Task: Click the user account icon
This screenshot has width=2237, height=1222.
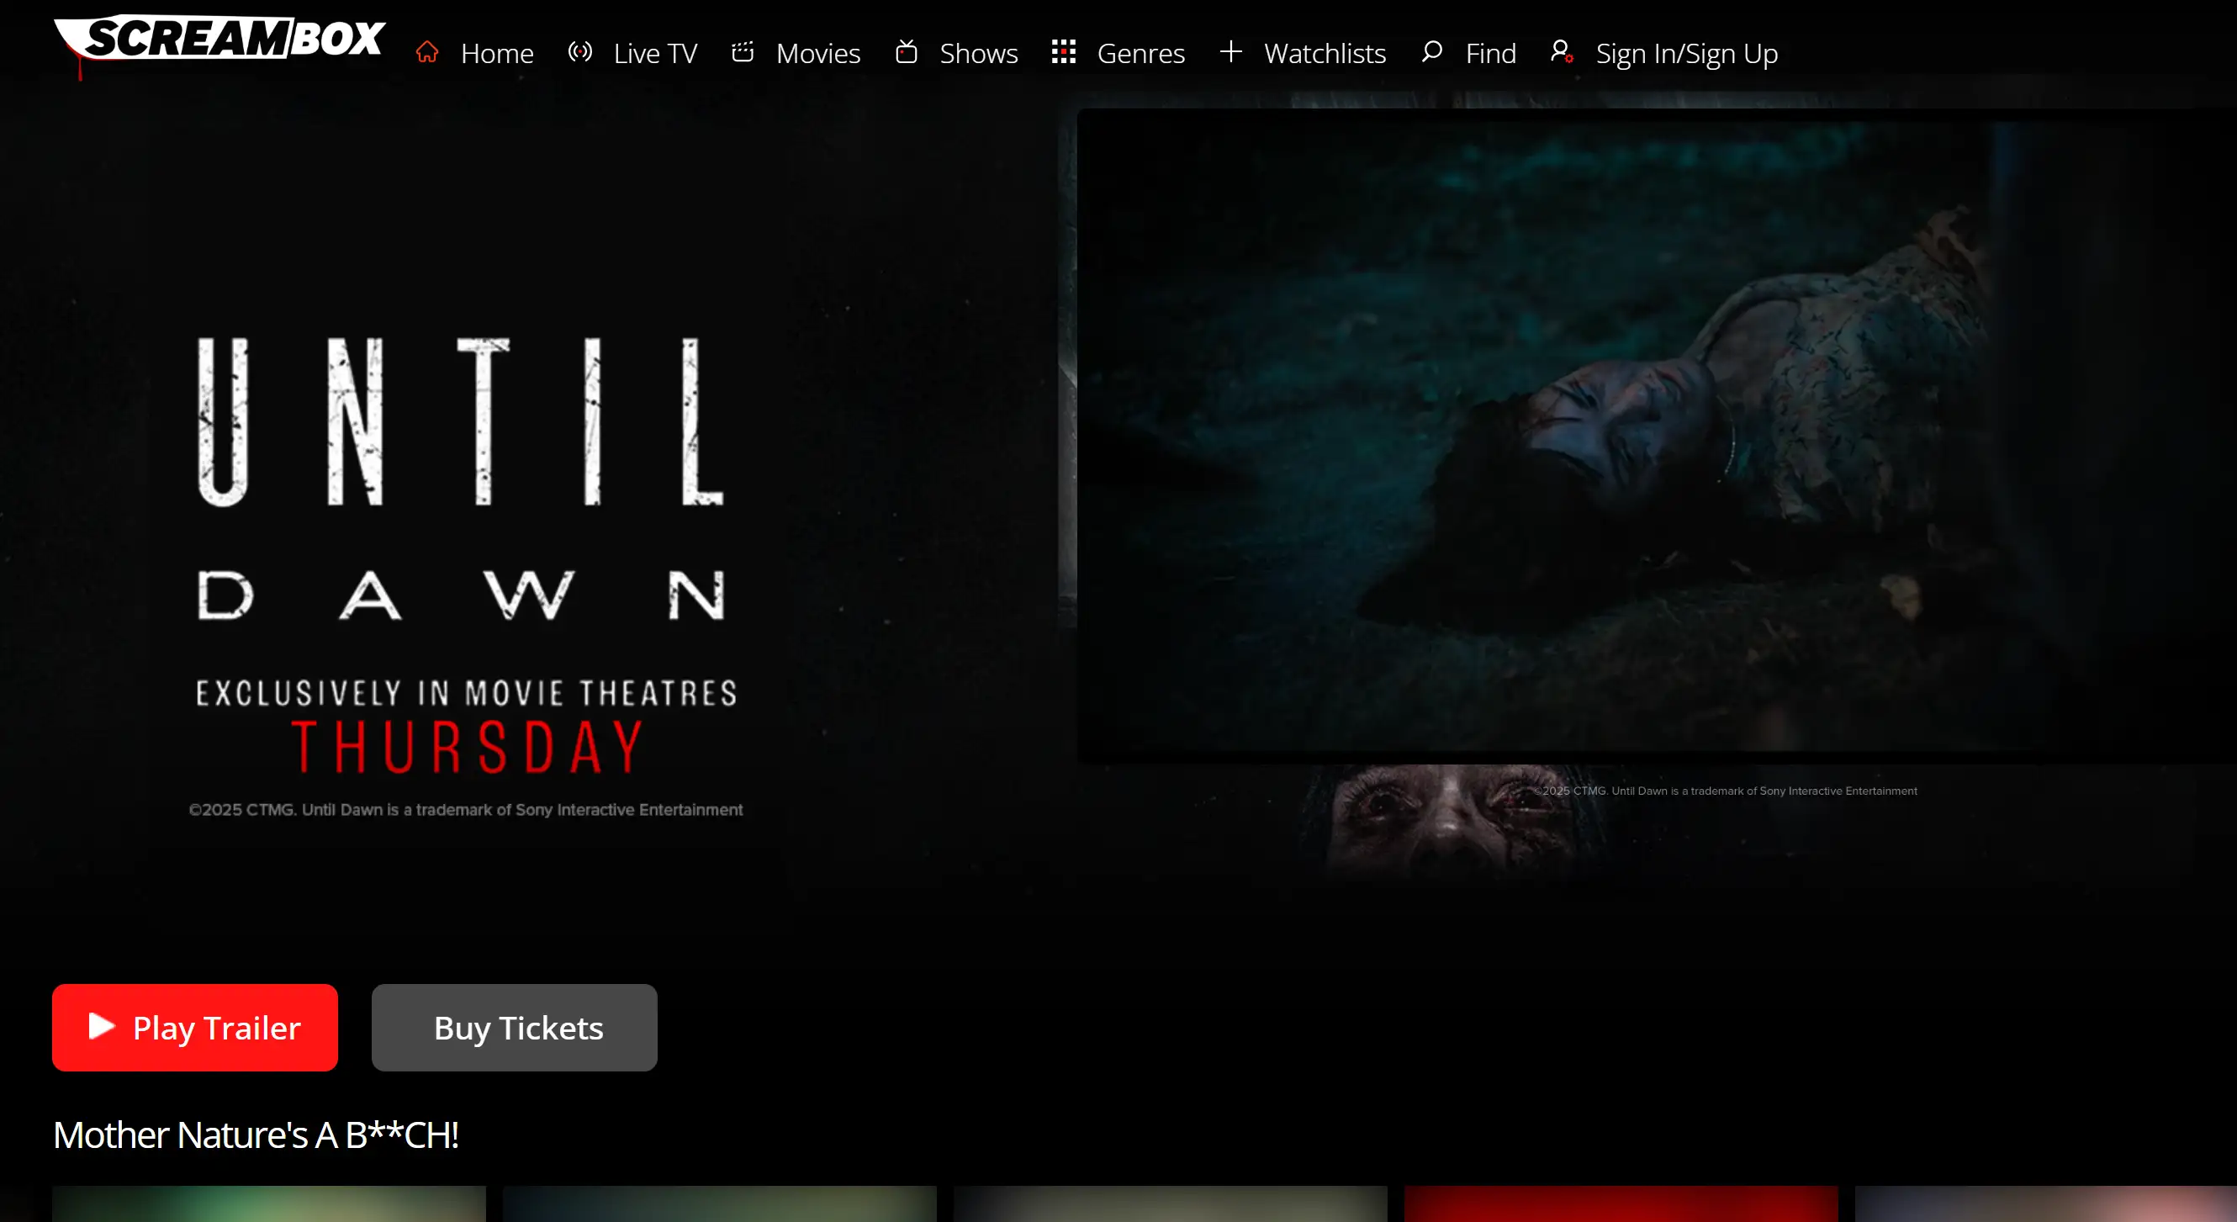Action: tap(1562, 52)
